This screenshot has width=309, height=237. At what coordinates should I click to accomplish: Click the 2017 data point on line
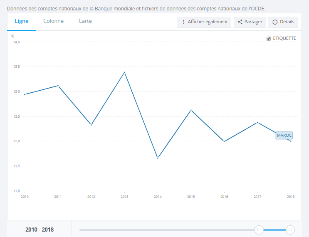point(257,122)
